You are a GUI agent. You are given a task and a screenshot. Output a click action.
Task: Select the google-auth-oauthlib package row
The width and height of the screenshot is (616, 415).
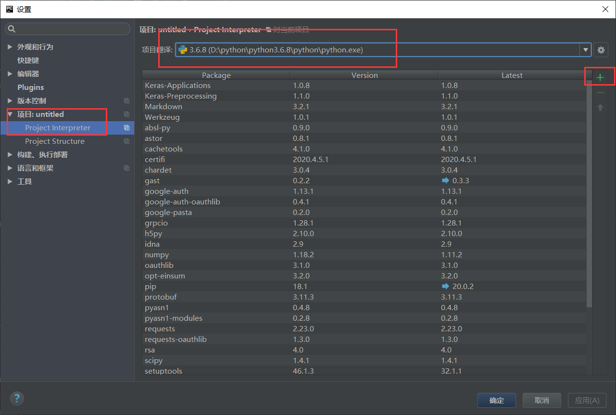364,202
